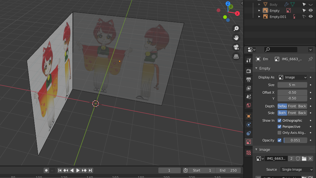Open the Output properties tab (printer icon)
Viewport: 316px width, 178px height.
pyautogui.click(x=248, y=80)
